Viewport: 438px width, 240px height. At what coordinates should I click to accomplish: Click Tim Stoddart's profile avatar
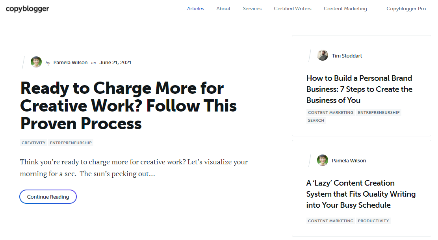point(323,55)
